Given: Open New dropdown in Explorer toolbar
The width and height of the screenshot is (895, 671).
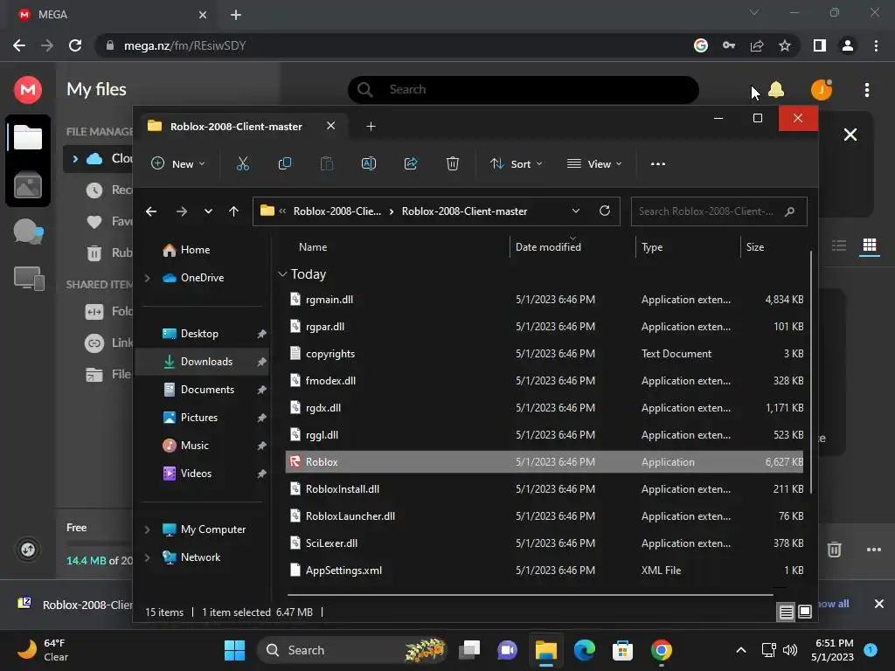Looking at the screenshot, I should 178,163.
